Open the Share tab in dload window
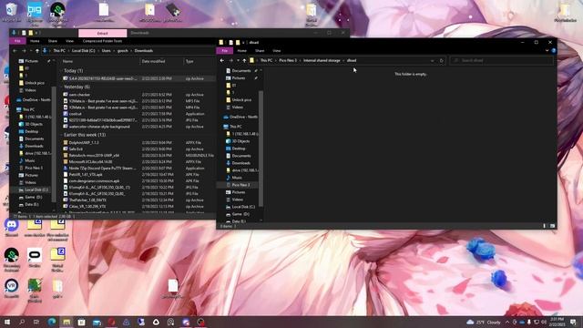The image size is (583, 328). pos(260,51)
